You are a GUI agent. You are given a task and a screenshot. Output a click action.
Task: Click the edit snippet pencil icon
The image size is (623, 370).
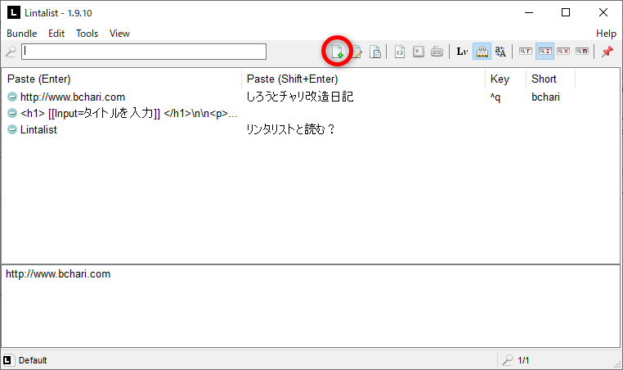[x=357, y=52]
